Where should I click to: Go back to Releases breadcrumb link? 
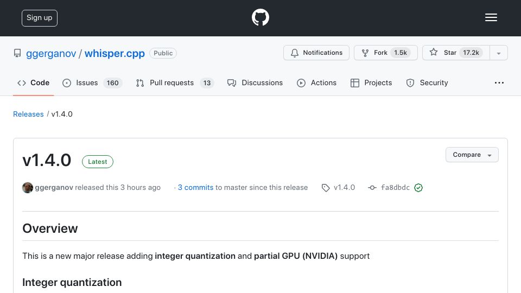(x=28, y=114)
